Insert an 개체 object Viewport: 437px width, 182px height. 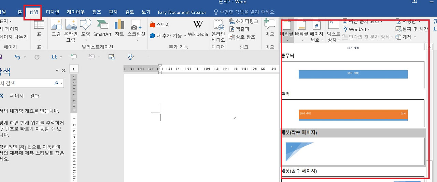point(406,37)
